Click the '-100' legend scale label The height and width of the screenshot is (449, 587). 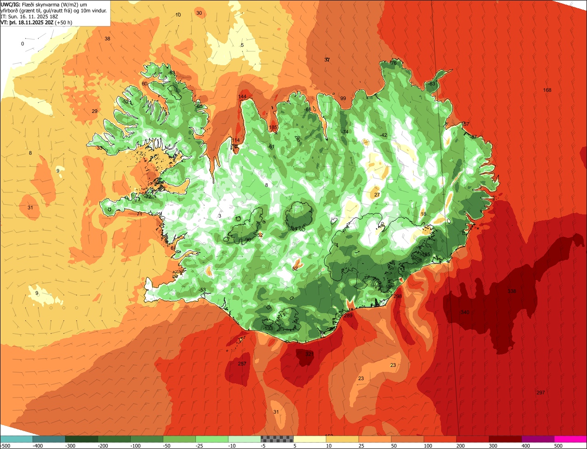(x=136, y=445)
